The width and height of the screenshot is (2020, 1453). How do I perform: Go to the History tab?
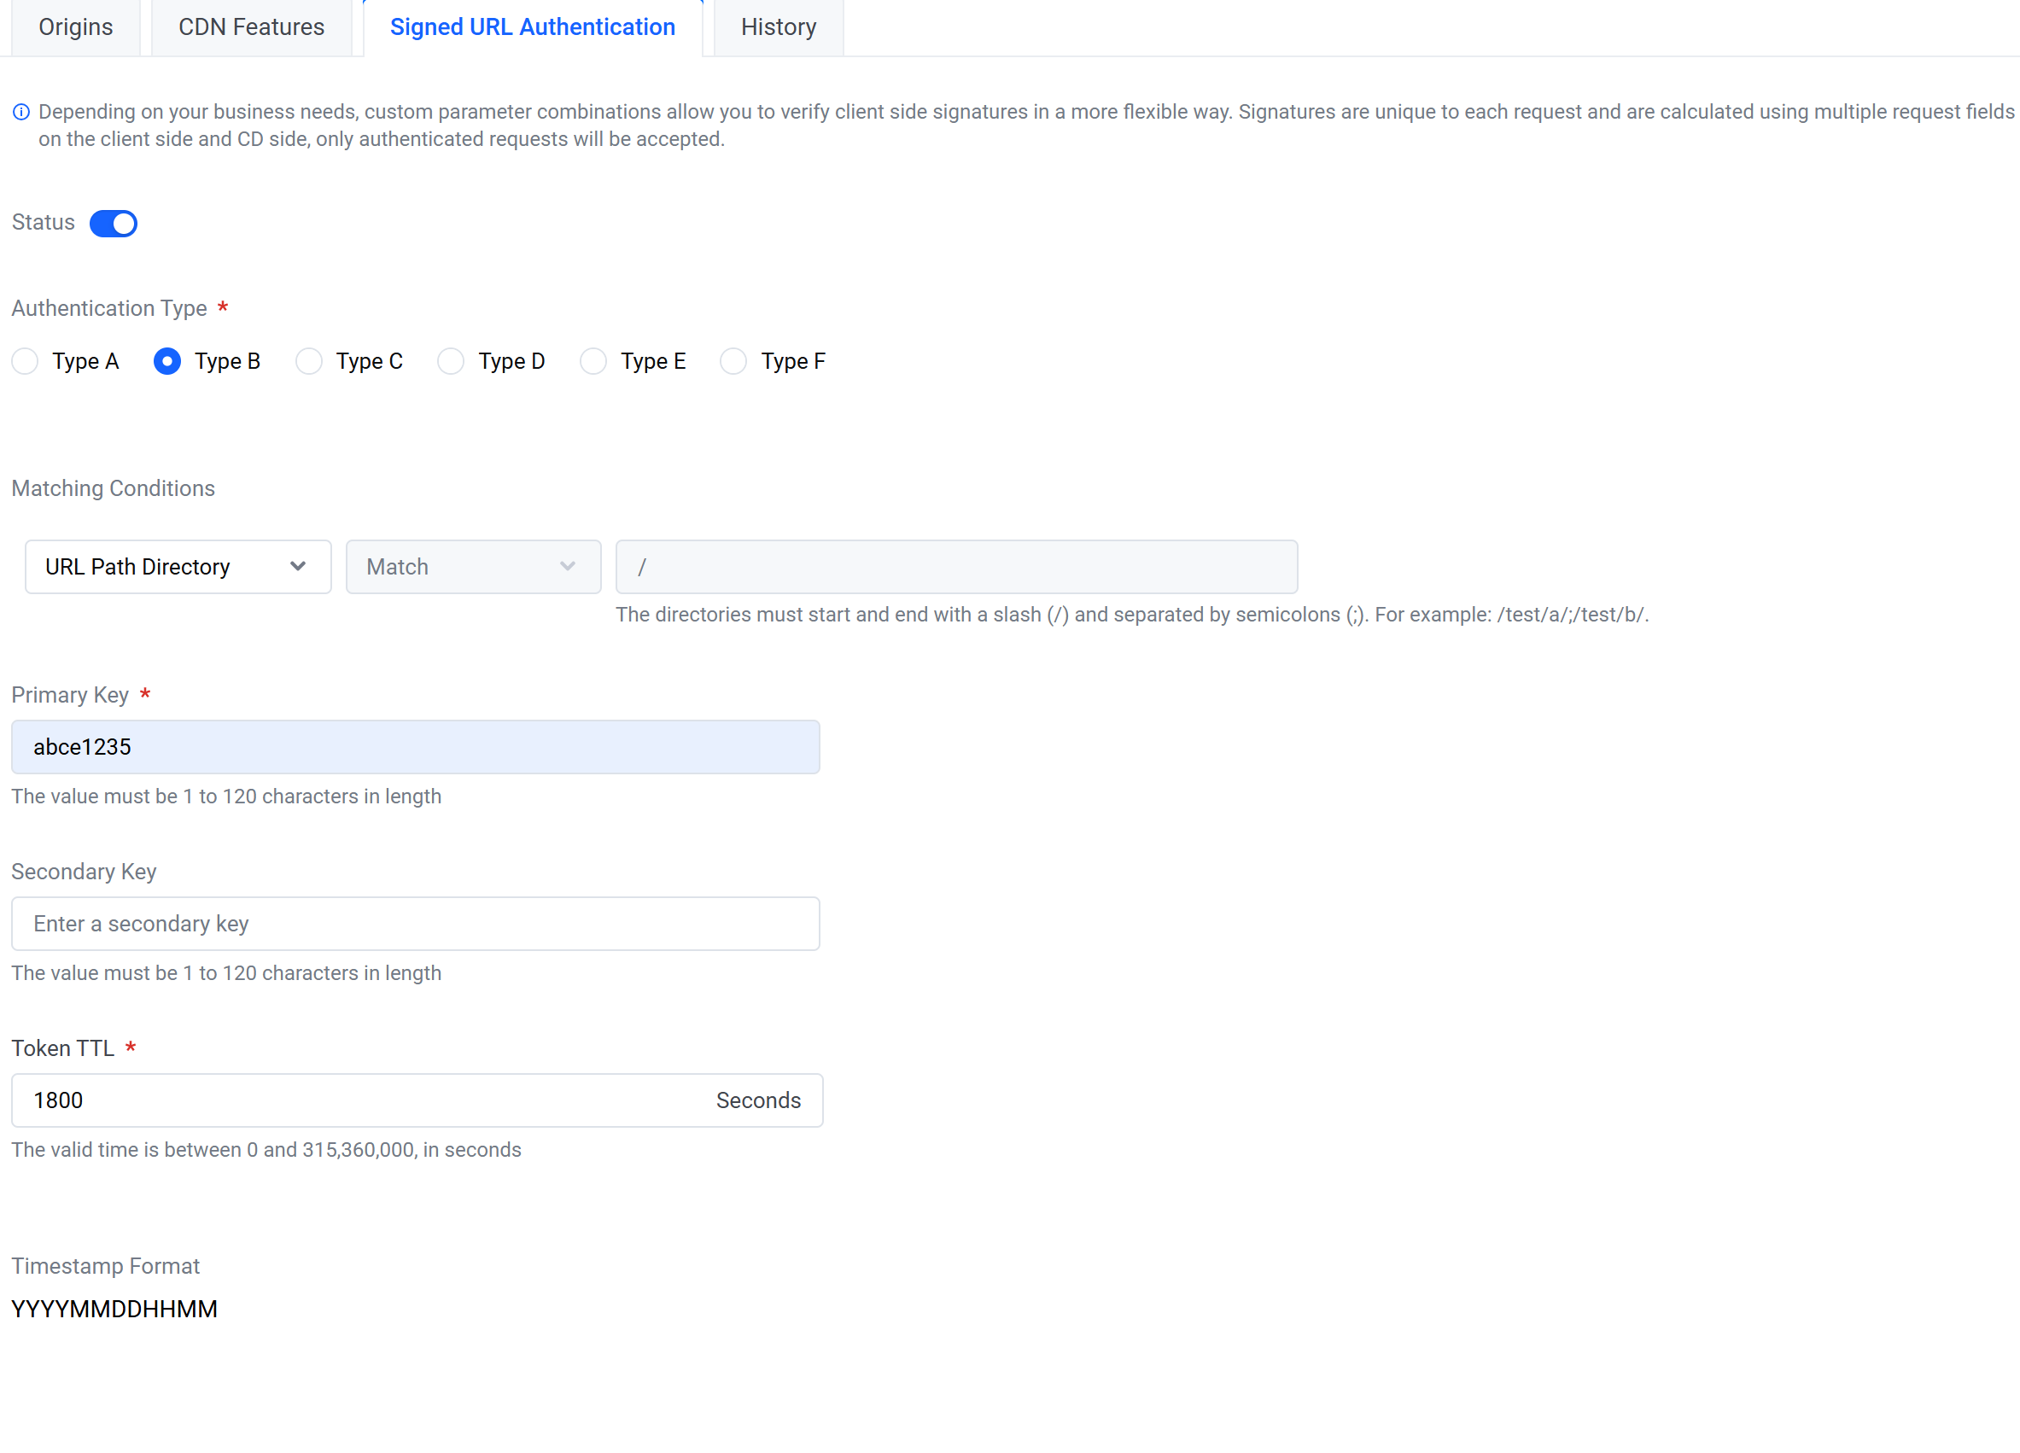pos(779,26)
